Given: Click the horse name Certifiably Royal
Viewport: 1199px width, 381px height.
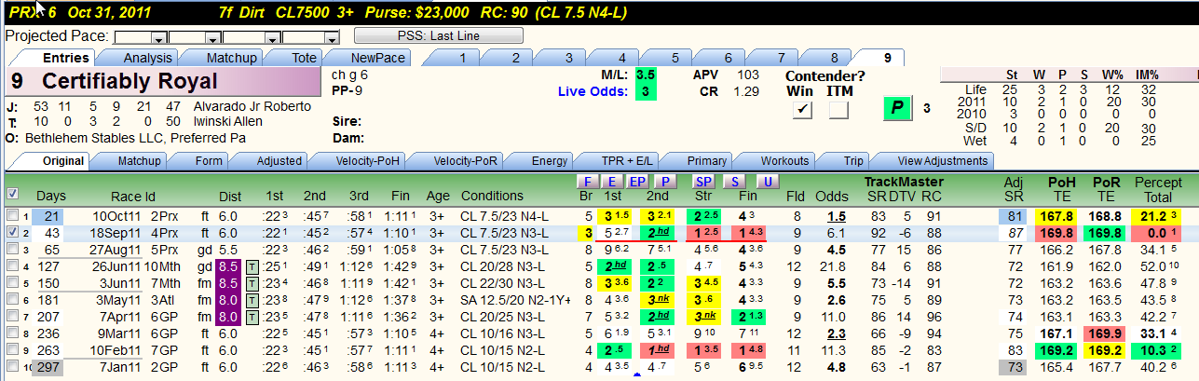Looking at the screenshot, I should pos(129,81).
